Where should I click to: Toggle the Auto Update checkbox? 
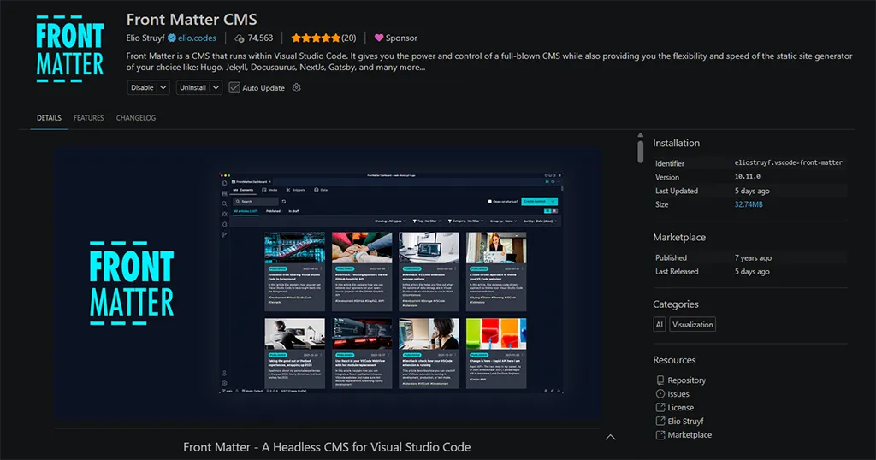(234, 88)
